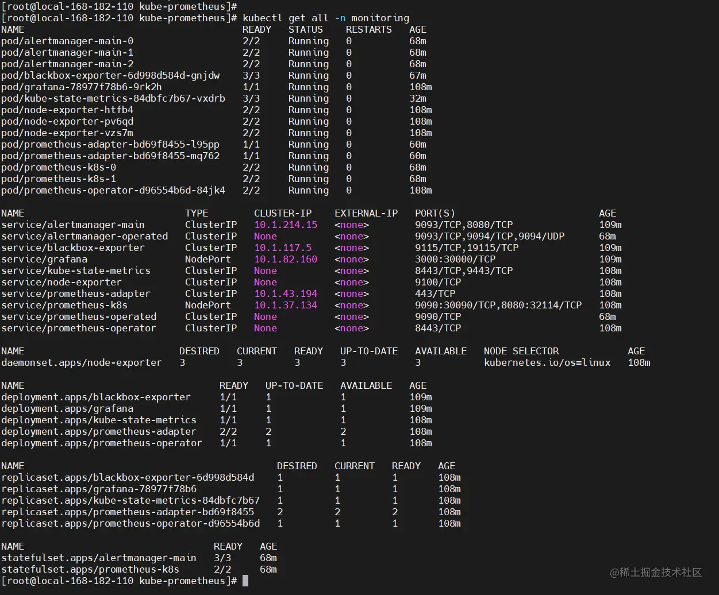
Task: Click service/prometheus-adapter name
Action: tap(76, 294)
